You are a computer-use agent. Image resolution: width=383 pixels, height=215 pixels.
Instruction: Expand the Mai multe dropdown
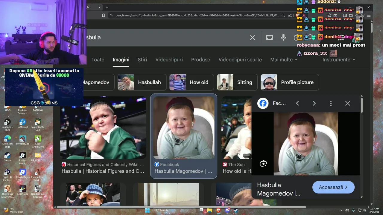[x=284, y=60]
